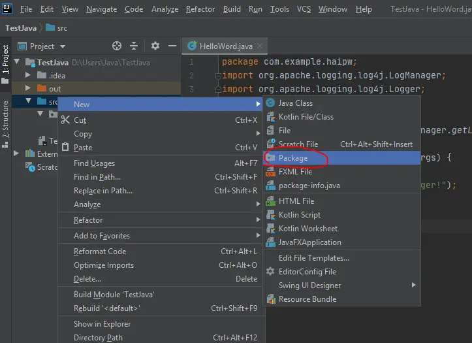Choose Replace in Path... entry

161,191
